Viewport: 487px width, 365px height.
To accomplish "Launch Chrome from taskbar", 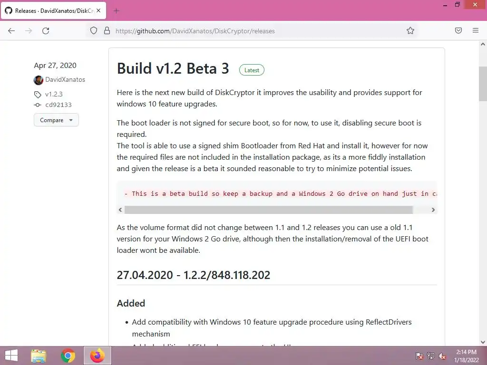I will pyautogui.click(x=68, y=355).
